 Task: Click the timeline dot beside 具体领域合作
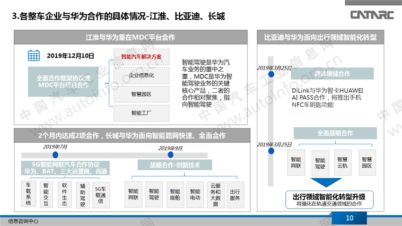pyautogui.click(x=271, y=74)
